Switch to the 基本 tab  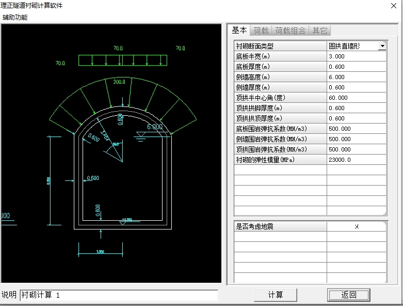[x=239, y=30]
